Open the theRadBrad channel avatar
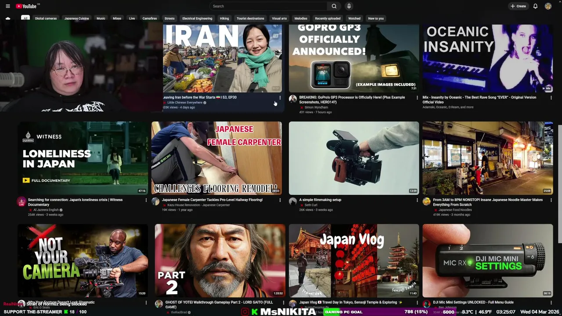The image size is (562, 316). tap(159, 304)
